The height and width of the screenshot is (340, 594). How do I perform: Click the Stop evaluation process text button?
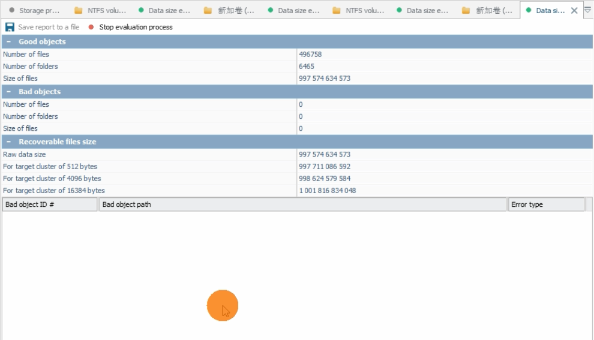[136, 27]
